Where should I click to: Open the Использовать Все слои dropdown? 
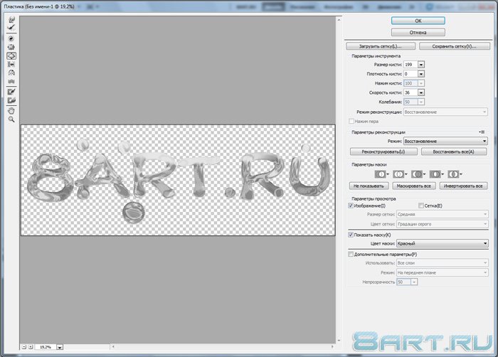click(443, 263)
